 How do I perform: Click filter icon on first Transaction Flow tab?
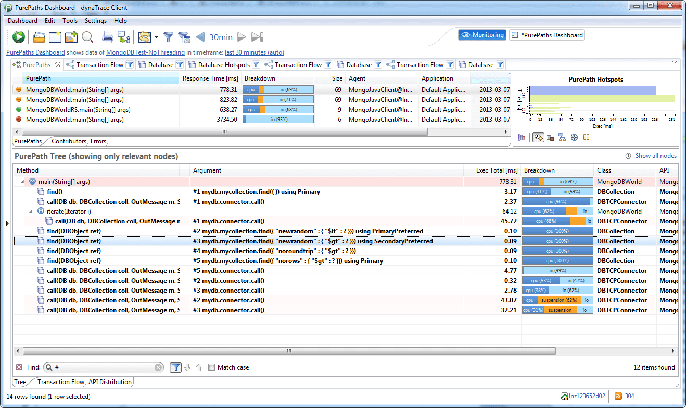coord(130,65)
